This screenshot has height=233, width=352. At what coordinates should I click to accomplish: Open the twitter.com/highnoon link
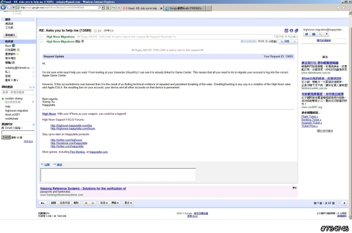[x=66, y=140]
